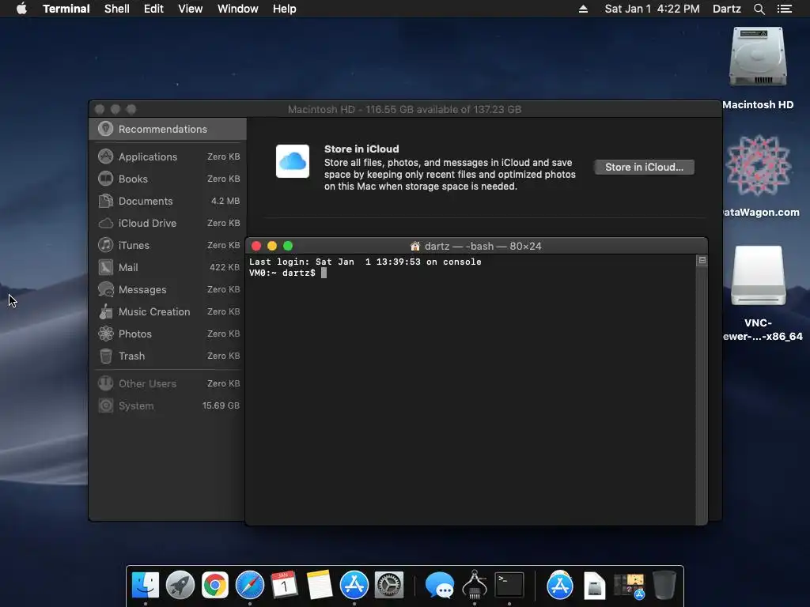
Task: Open the Shell menu
Action: (x=117, y=9)
